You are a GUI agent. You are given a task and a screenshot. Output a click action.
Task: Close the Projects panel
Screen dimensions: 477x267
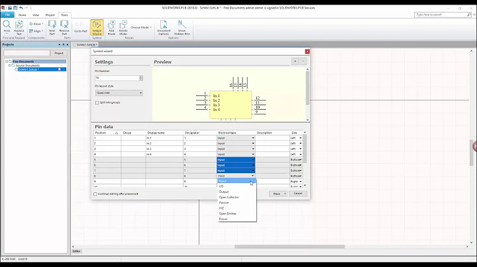click(x=67, y=44)
